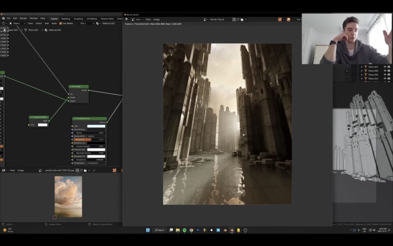Viewport: 393px width, 246px height.
Task: Click the Blender logo icon in menu bar
Action: [x=3, y=18]
